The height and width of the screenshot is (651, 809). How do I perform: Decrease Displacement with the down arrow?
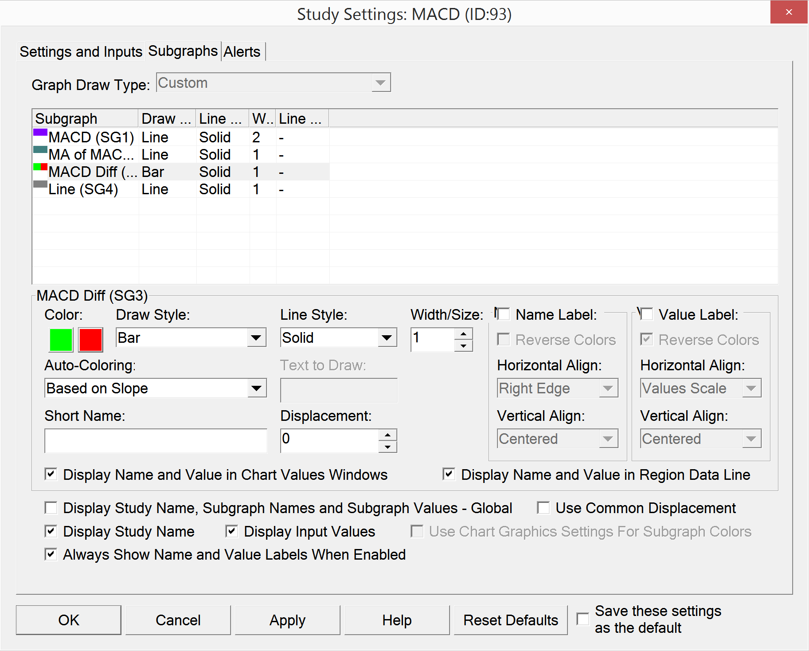(x=387, y=447)
